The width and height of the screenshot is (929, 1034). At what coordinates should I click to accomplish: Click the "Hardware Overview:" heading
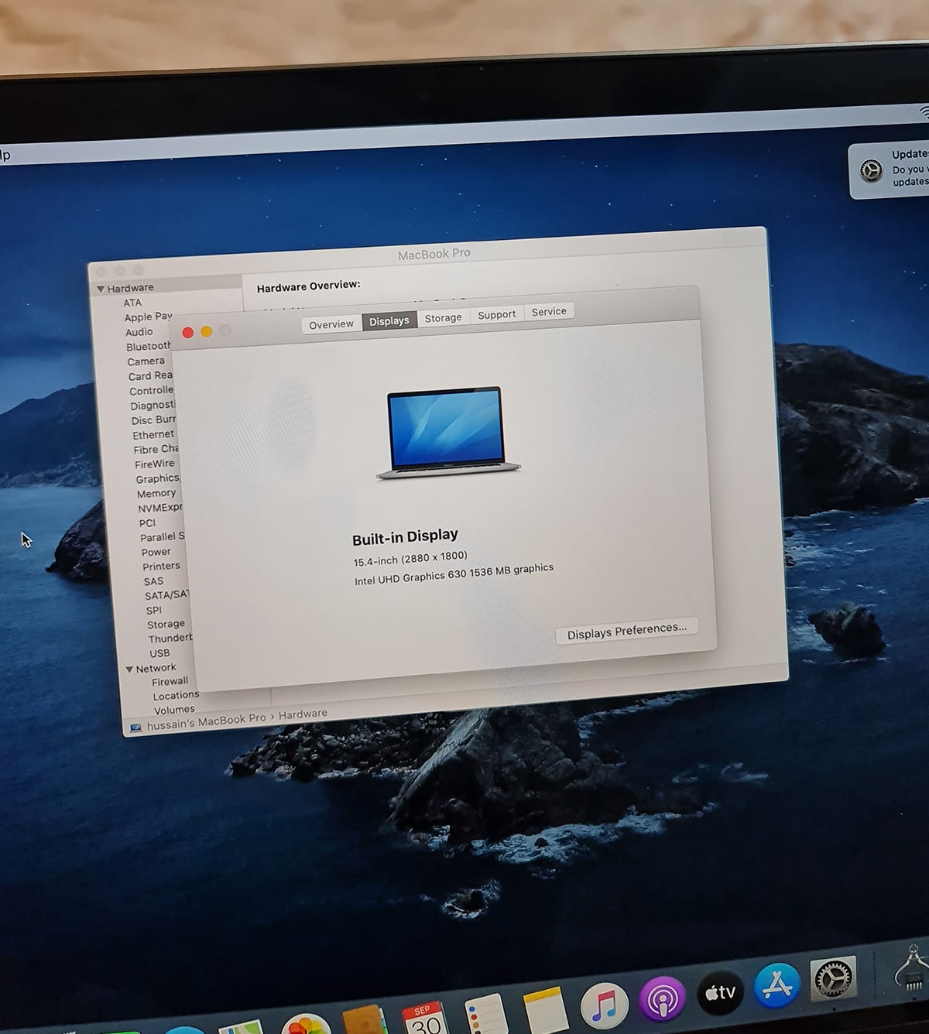308,286
